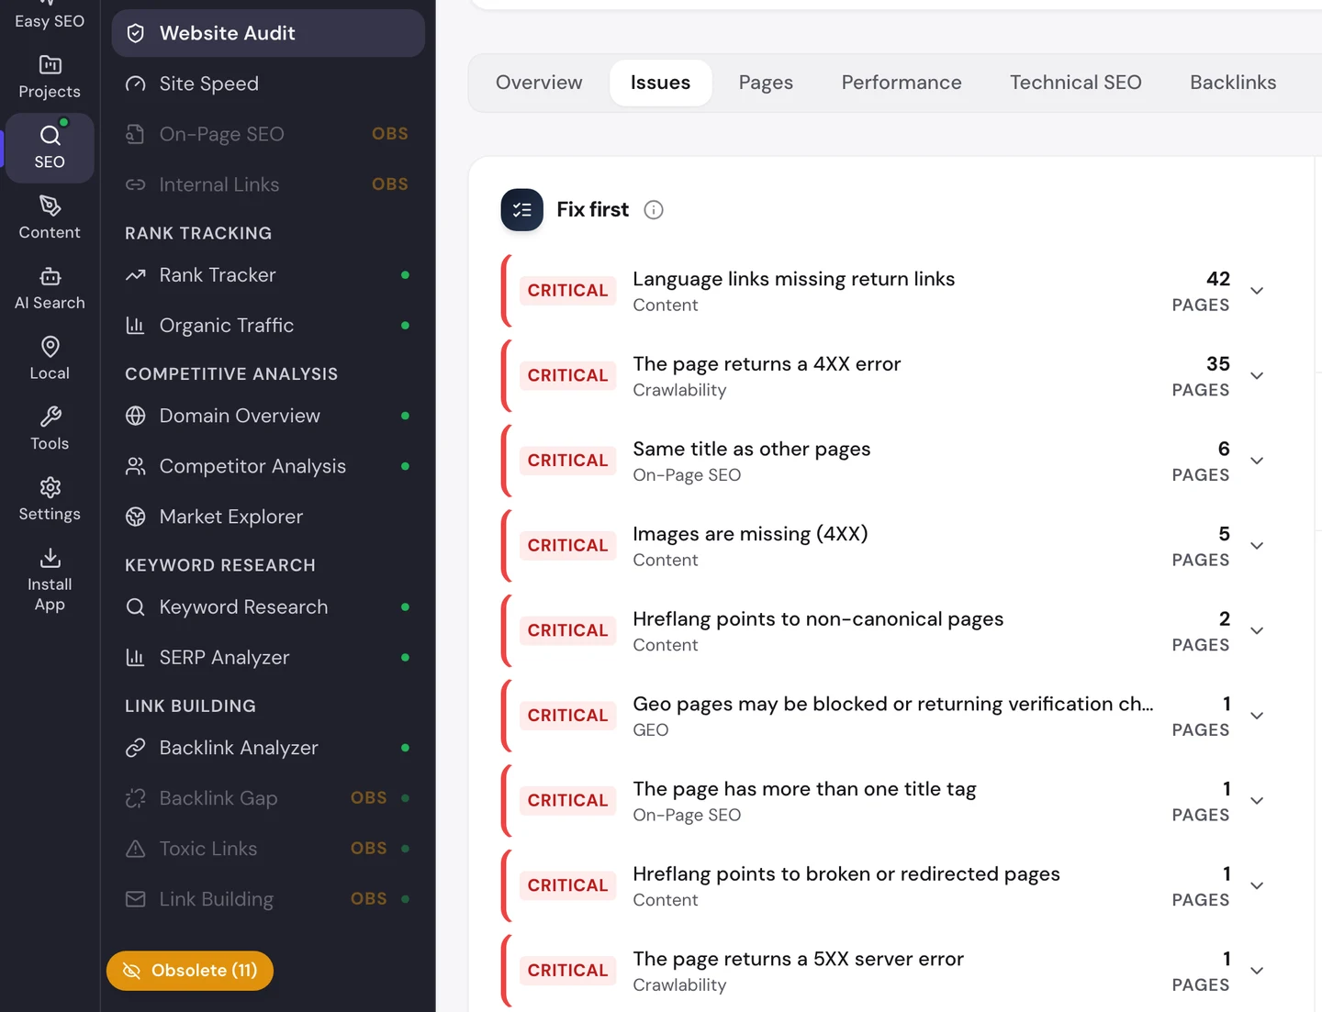This screenshot has height=1012, width=1322.
Task: Switch to the Pages tab
Action: (766, 83)
